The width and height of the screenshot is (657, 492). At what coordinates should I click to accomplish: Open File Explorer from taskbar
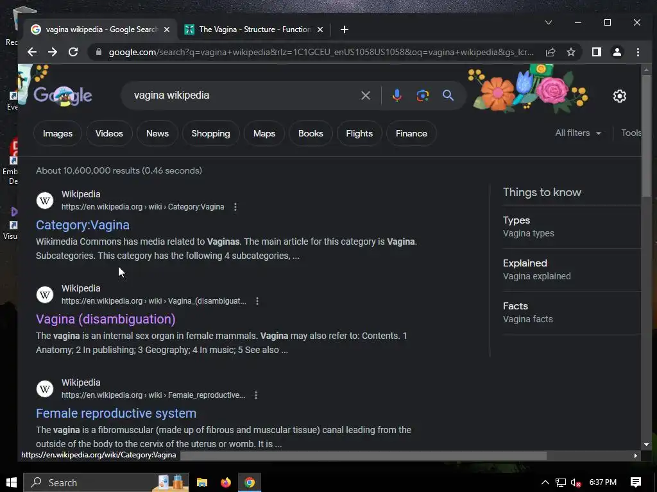tap(202, 482)
